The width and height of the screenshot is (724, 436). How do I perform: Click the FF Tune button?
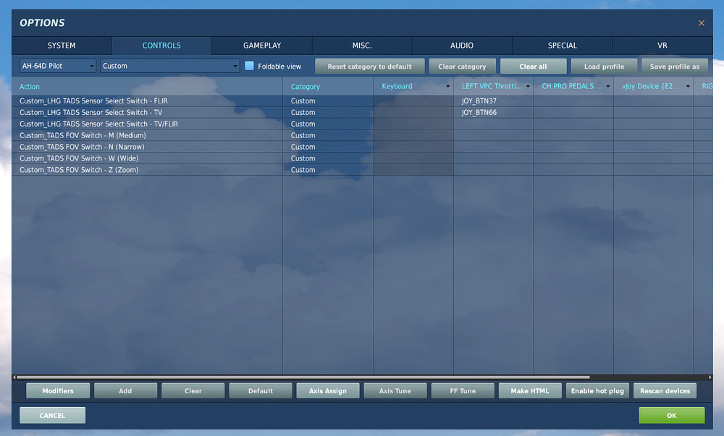[463, 391]
